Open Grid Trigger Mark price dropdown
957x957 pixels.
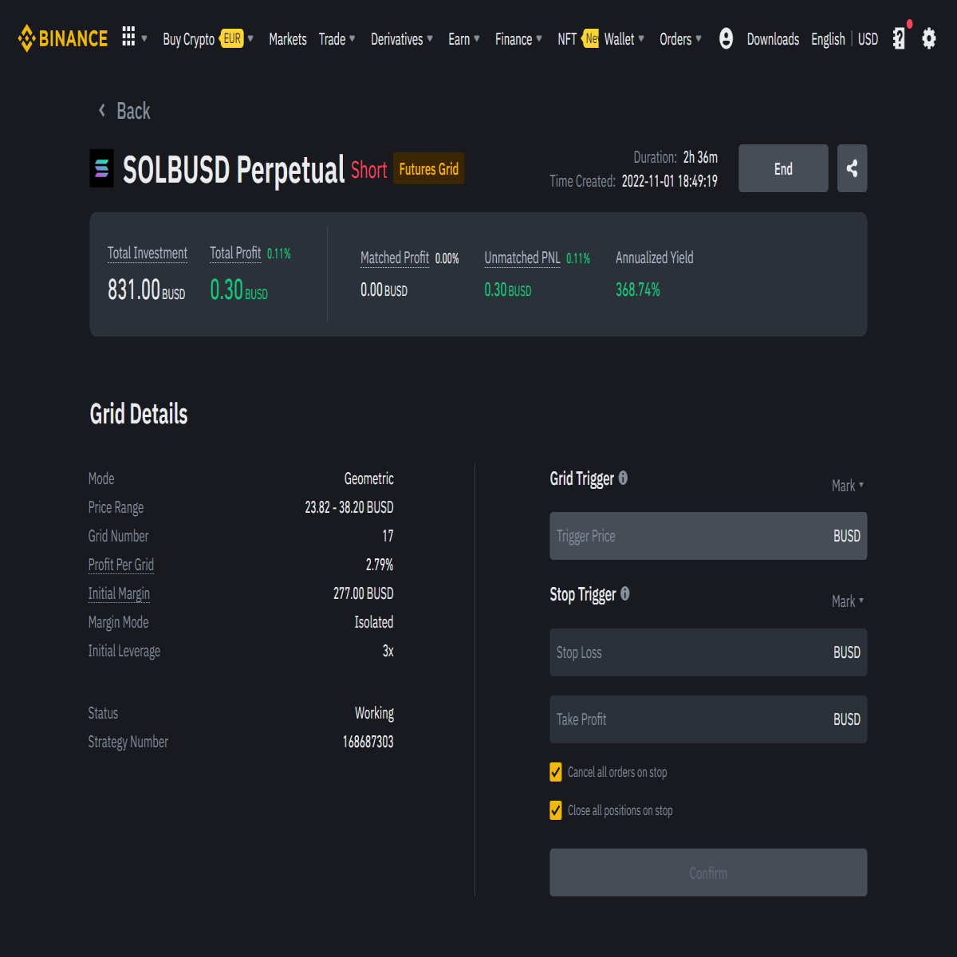848,486
